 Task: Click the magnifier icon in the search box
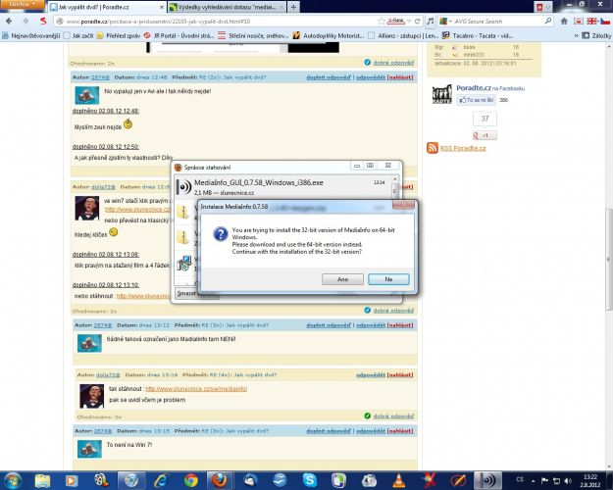point(548,22)
